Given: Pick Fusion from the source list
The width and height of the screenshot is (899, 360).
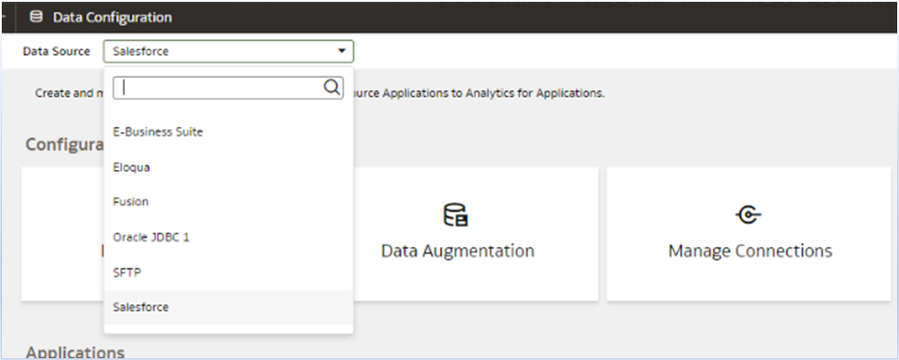Looking at the screenshot, I should (x=228, y=202).
